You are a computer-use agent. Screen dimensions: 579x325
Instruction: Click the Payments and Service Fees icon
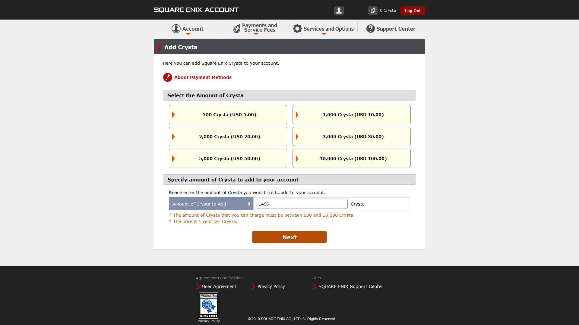(x=237, y=29)
